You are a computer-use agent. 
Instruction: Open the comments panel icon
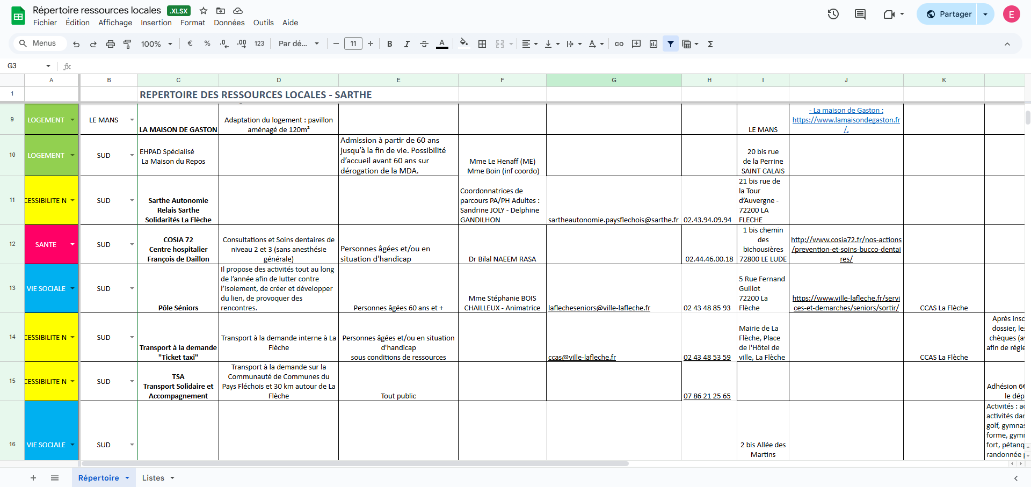coord(860,14)
